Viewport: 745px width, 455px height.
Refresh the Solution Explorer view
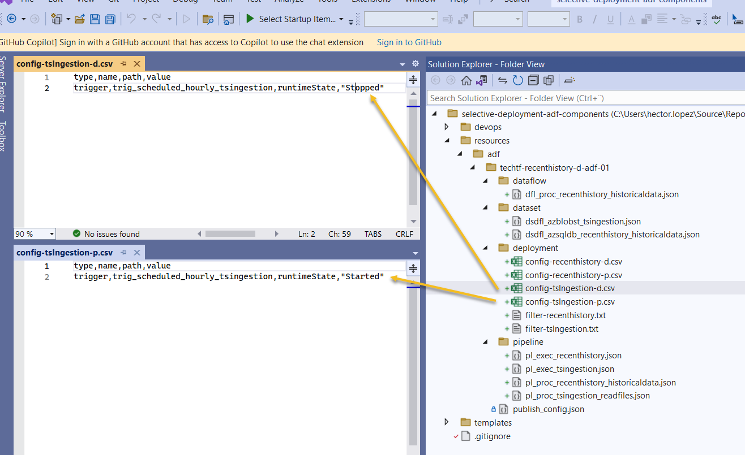pyautogui.click(x=518, y=80)
